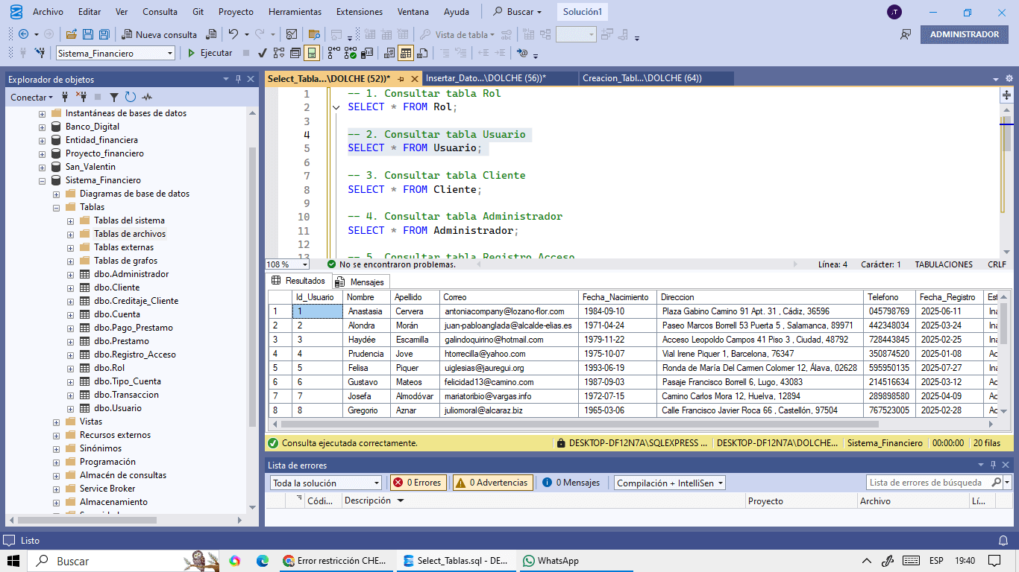Image resolution: width=1019 pixels, height=572 pixels.
Task: Click the disconnect plug icon in Object Explorer
Action: [81, 97]
